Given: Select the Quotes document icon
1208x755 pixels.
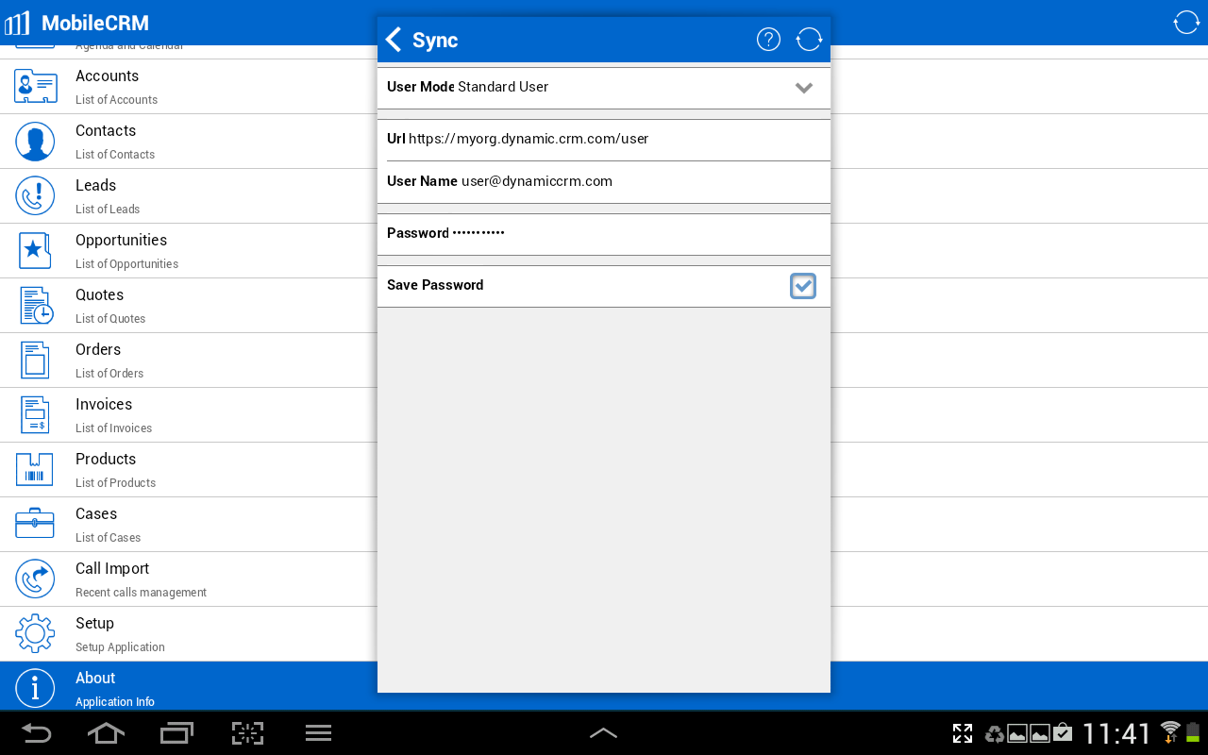Looking at the screenshot, I should pos(35,305).
